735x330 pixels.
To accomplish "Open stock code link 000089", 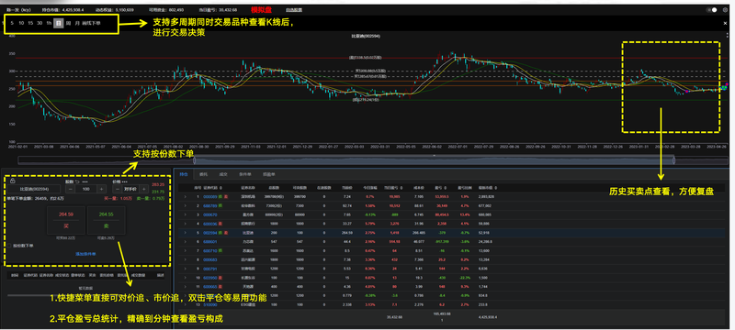I will click(210, 197).
